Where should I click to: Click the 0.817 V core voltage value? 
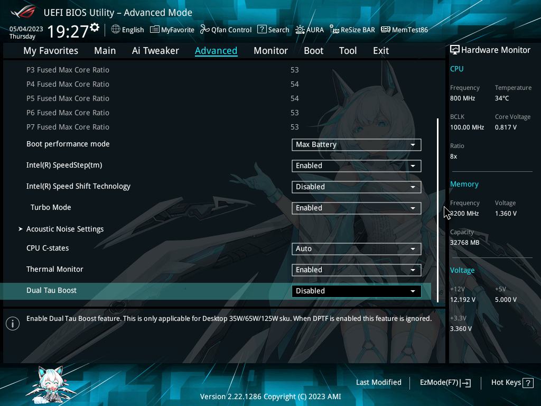pos(506,127)
